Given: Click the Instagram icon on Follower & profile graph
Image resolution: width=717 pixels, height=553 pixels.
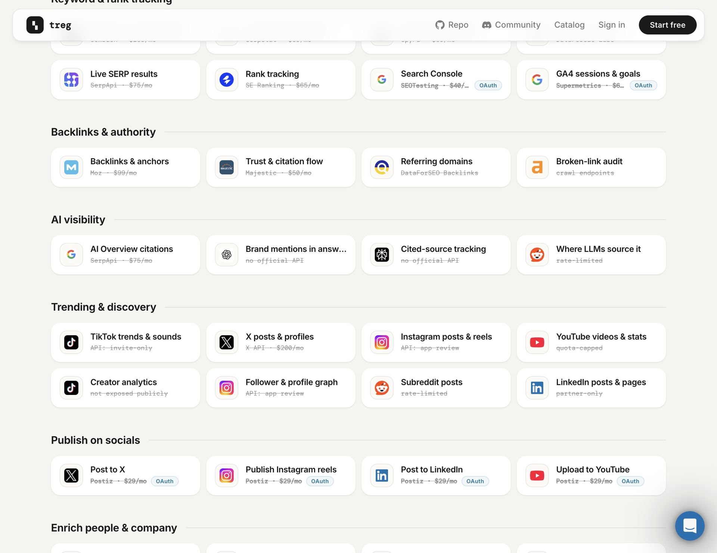Looking at the screenshot, I should 227,388.
